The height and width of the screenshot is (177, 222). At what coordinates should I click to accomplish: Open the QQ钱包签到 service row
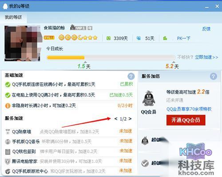pos(69,152)
